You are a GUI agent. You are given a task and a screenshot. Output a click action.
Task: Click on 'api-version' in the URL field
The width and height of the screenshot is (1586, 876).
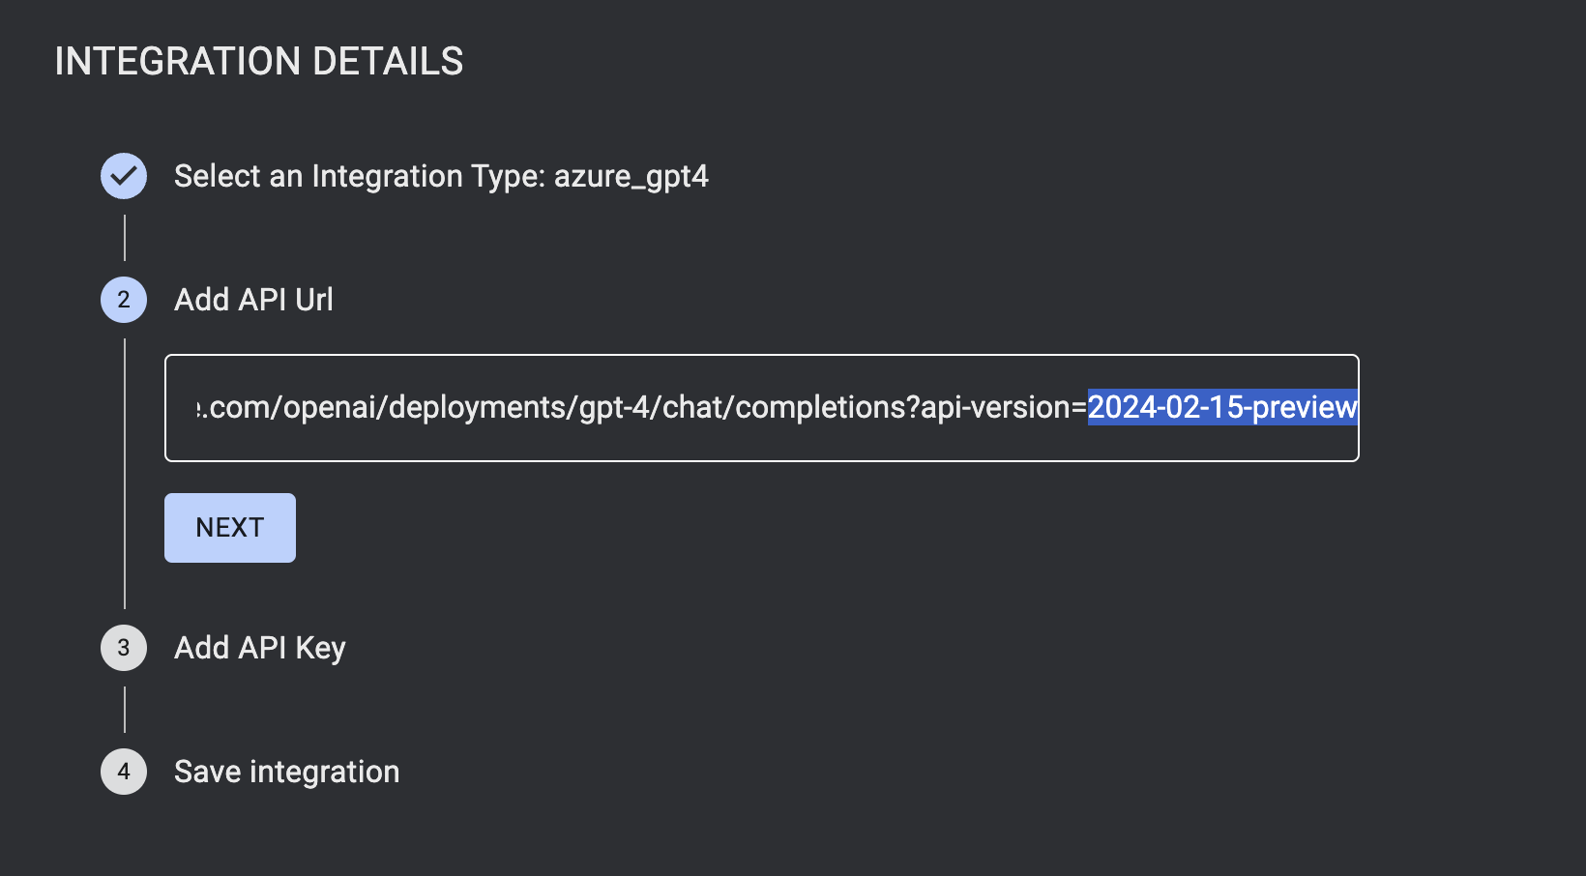pyautogui.click(x=995, y=408)
